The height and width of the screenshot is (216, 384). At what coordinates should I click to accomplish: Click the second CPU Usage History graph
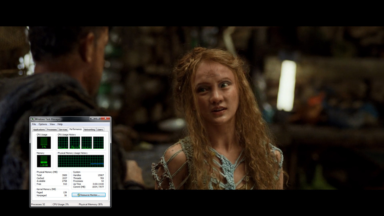point(75,143)
